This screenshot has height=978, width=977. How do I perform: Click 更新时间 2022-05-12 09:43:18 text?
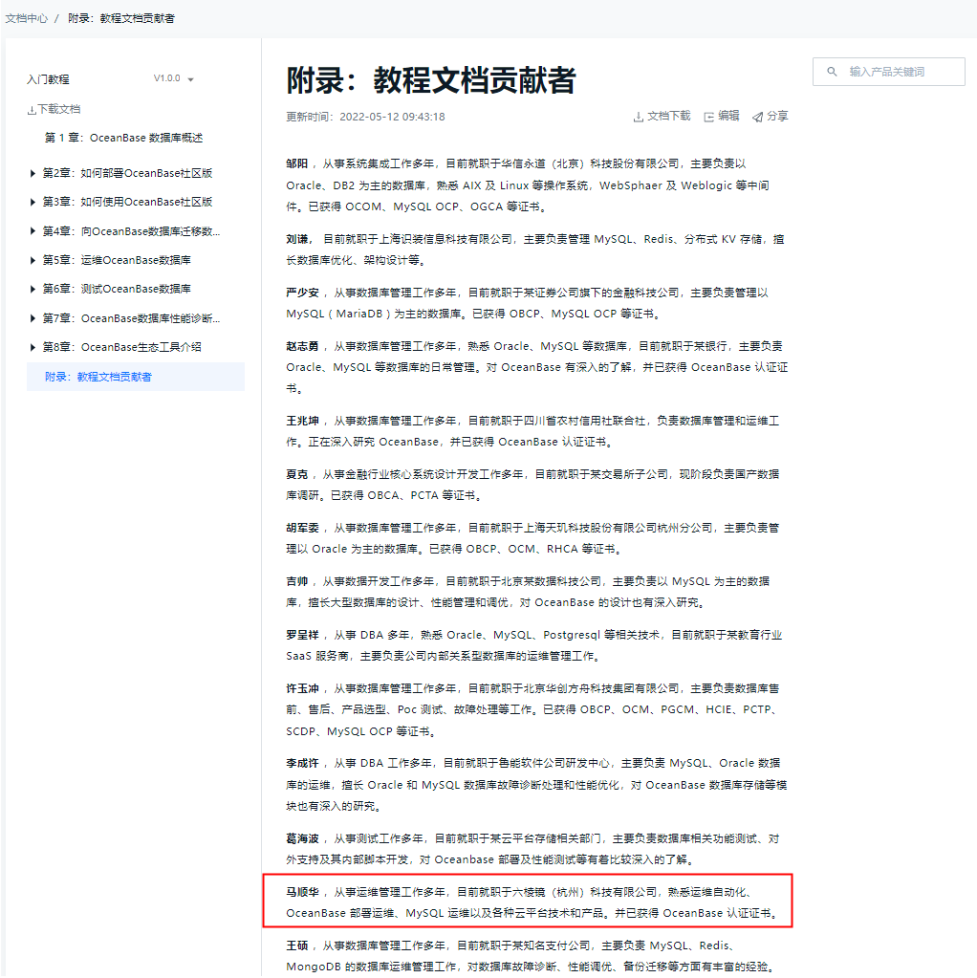[x=365, y=117]
